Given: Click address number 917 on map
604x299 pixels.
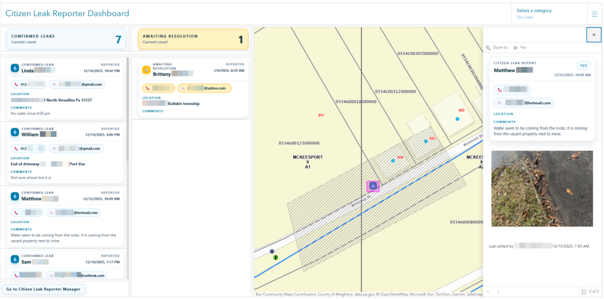Looking at the screenshot, I should click(321, 116).
